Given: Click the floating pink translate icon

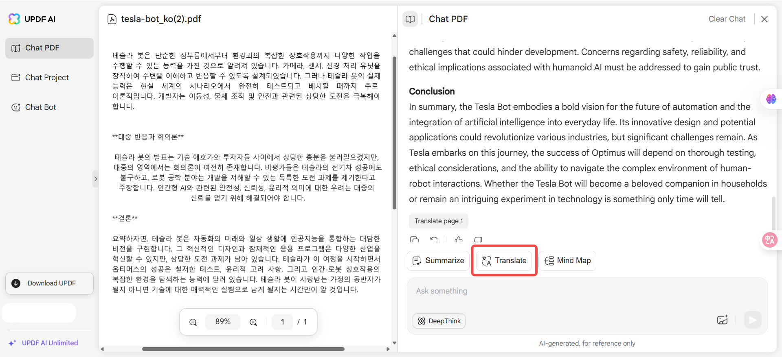Looking at the screenshot, I should click(770, 240).
